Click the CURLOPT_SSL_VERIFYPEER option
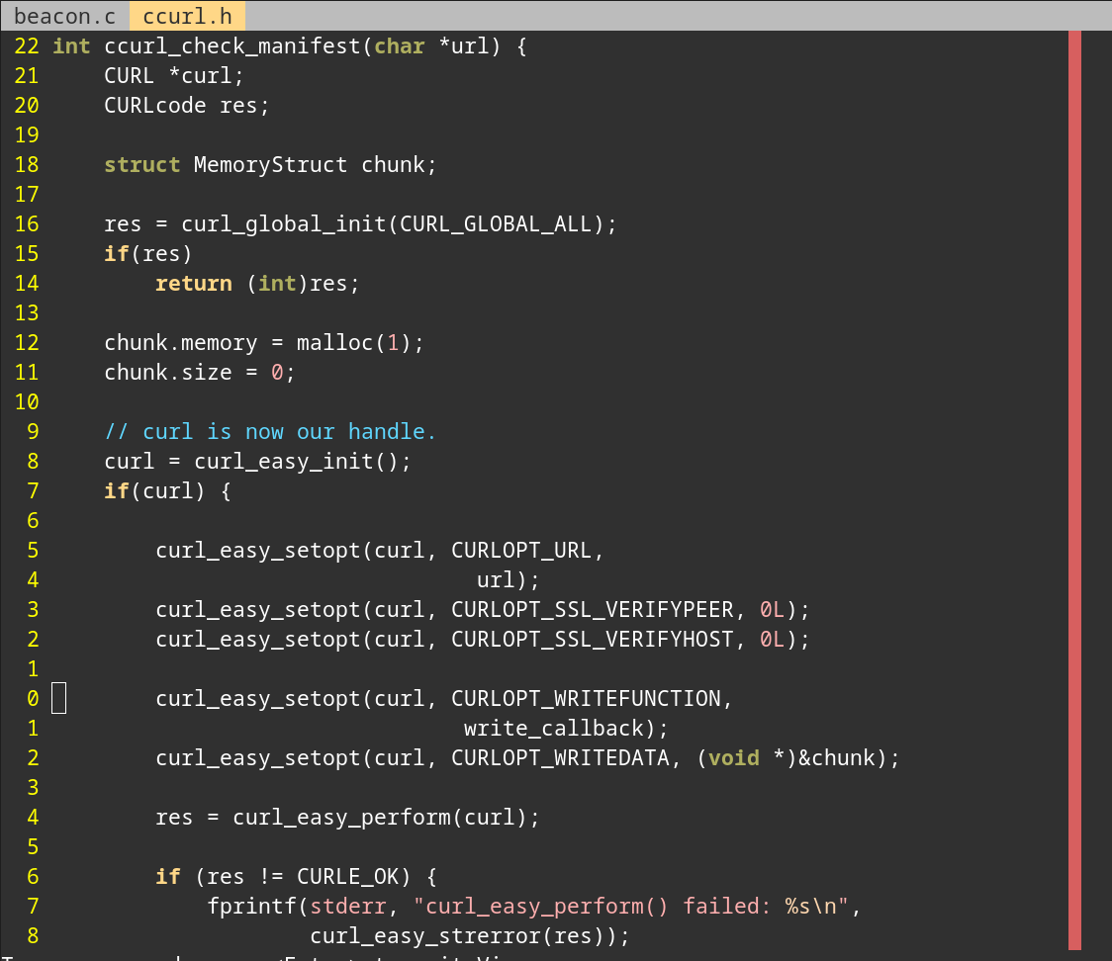Screen dimensions: 1112x961 [x=593, y=609]
